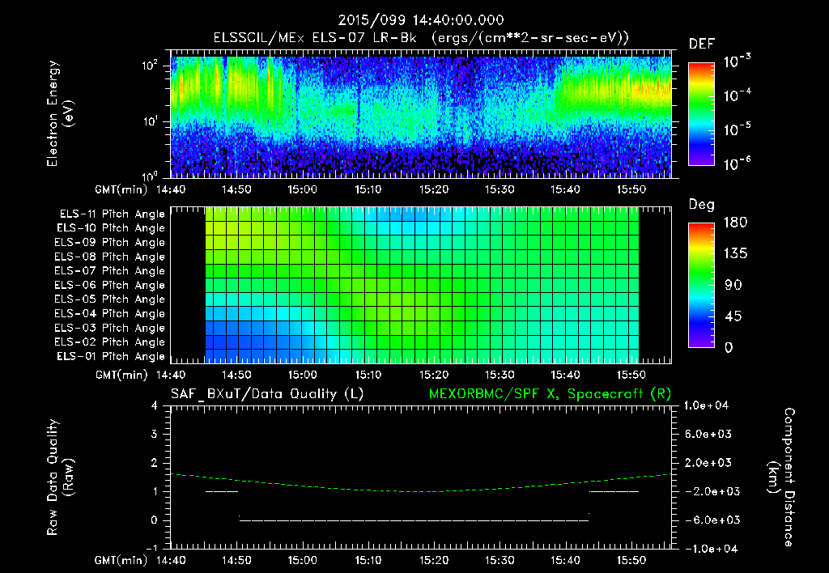This screenshot has height=573, width=829.
Task: Select the ELS-10 Pitch Angle row label
Action: pos(111,228)
